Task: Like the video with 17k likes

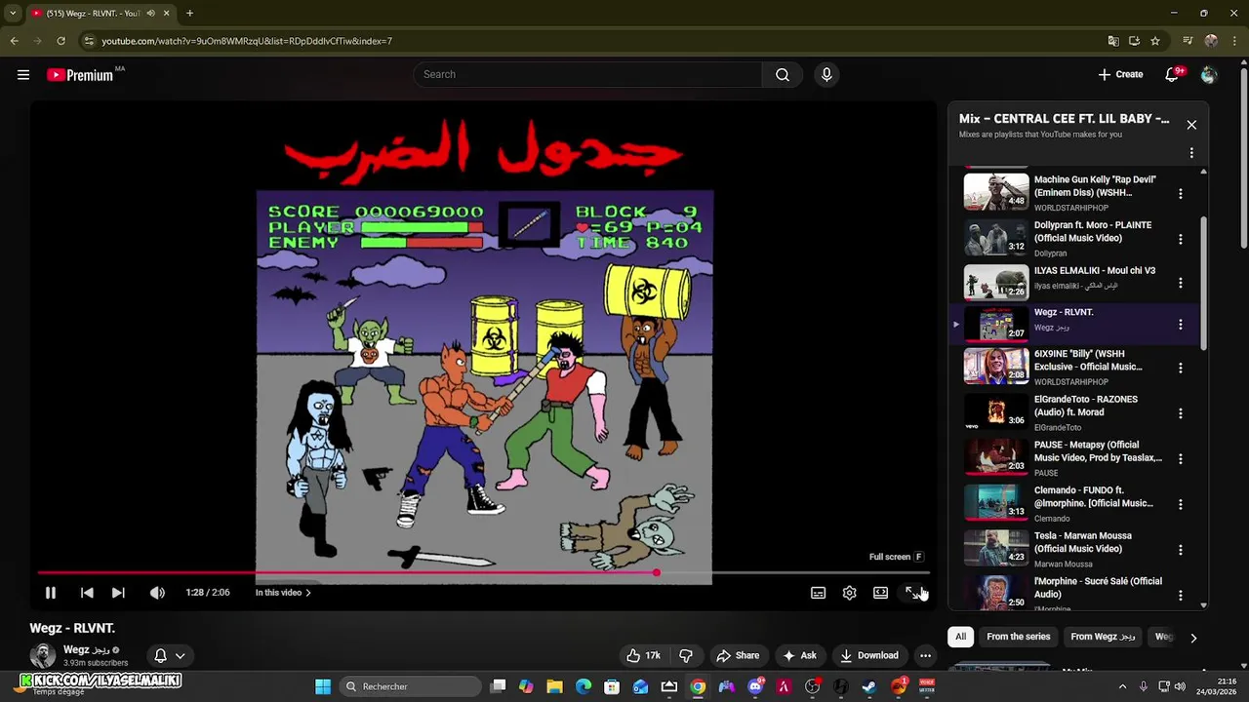Action: pyautogui.click(x=643, y=655)
